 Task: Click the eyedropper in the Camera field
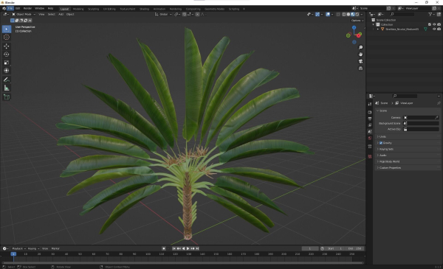[x=436, y=118]
